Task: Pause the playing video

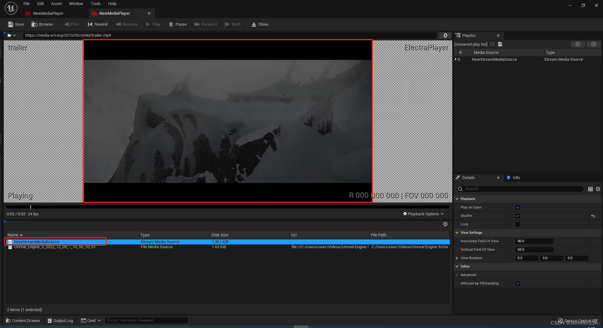Action: pyautogui.click(x=177, y=24)
